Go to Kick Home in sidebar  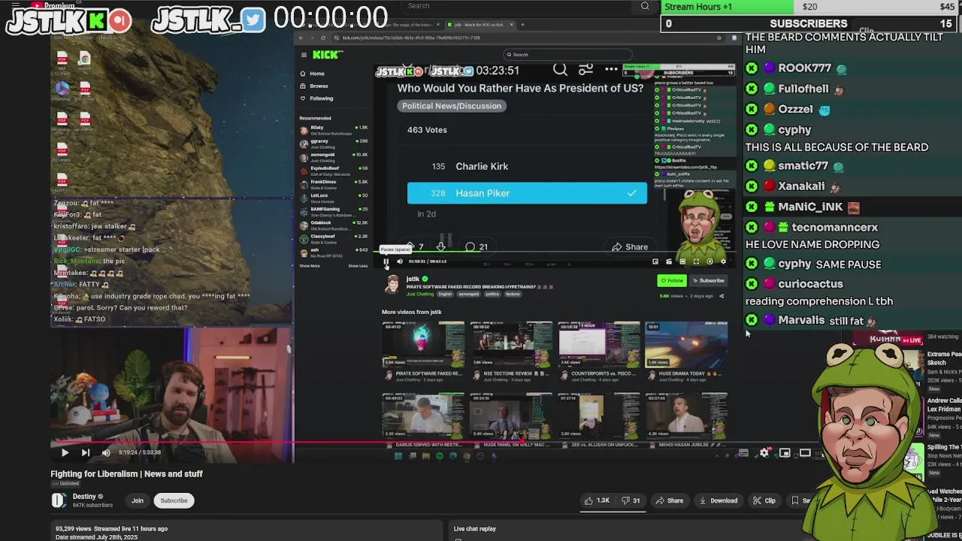[313, 74]
